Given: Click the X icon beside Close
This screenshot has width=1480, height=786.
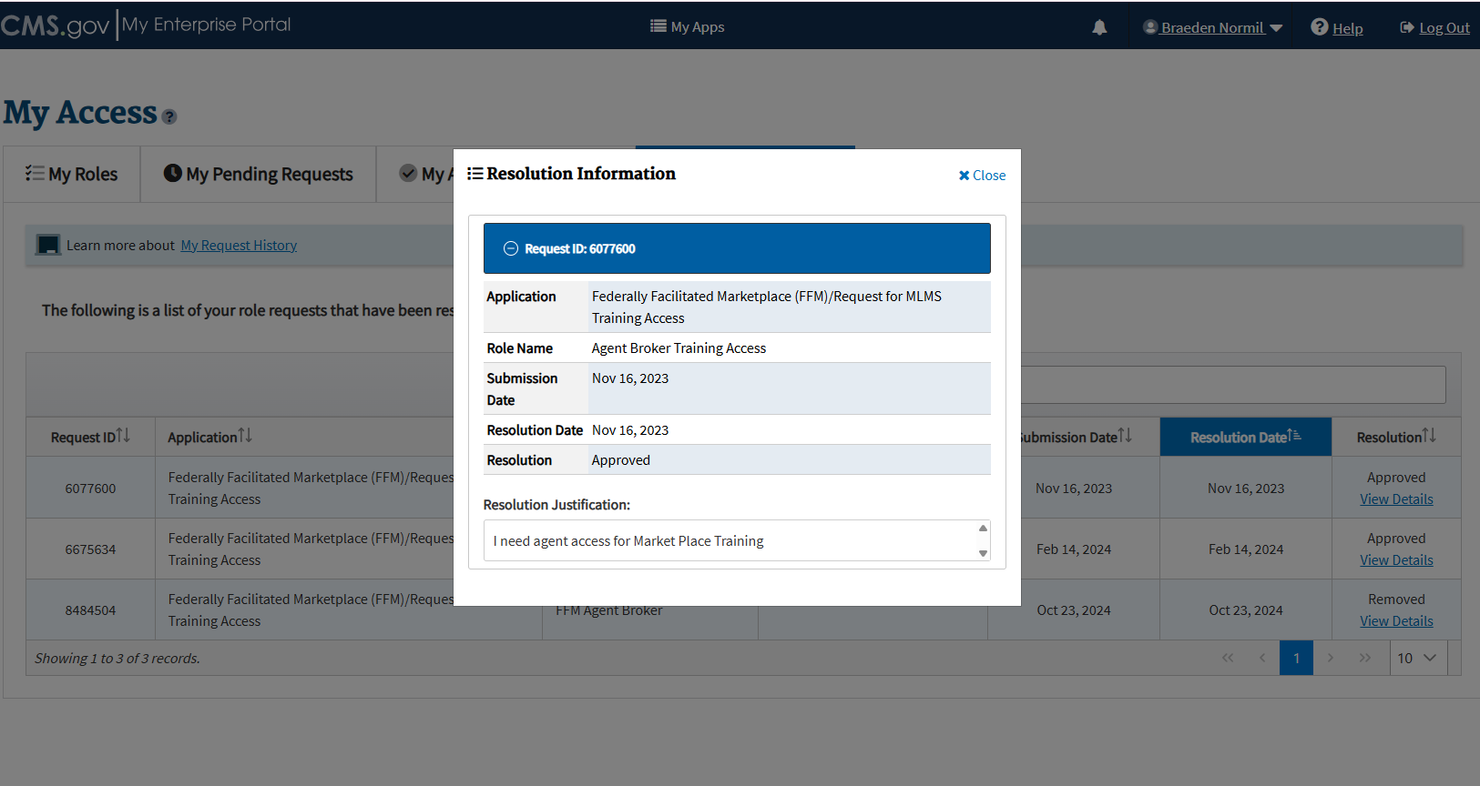Looking at the screenshot, I should tap(964, 176).
